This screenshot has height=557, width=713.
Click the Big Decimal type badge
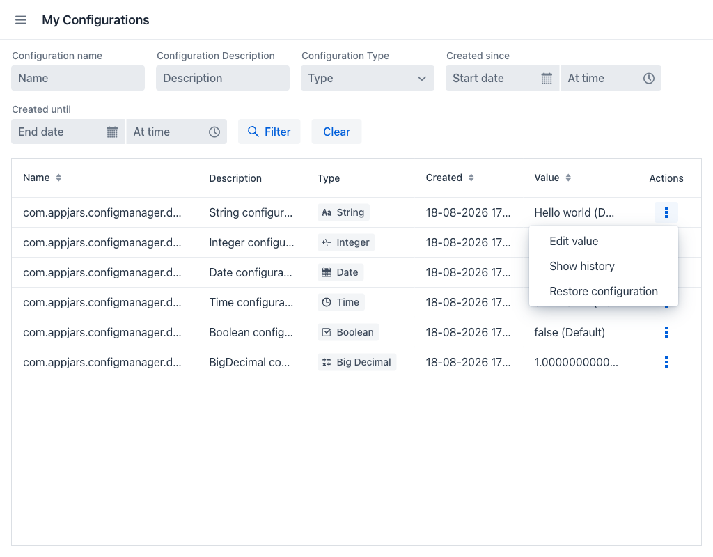click(x=356, y=362)
